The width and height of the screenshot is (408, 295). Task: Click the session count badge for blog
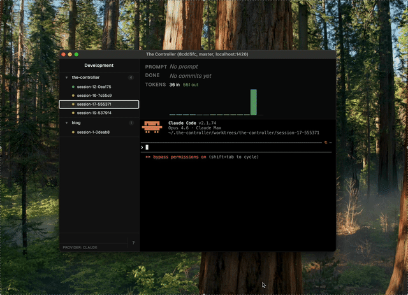click(x=131, y=123)
